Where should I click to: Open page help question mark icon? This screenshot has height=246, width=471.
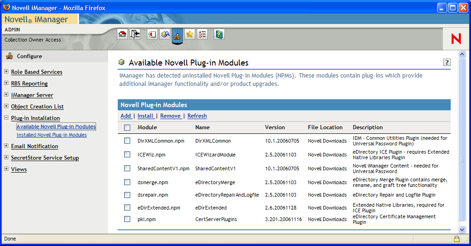click(447, 62)
